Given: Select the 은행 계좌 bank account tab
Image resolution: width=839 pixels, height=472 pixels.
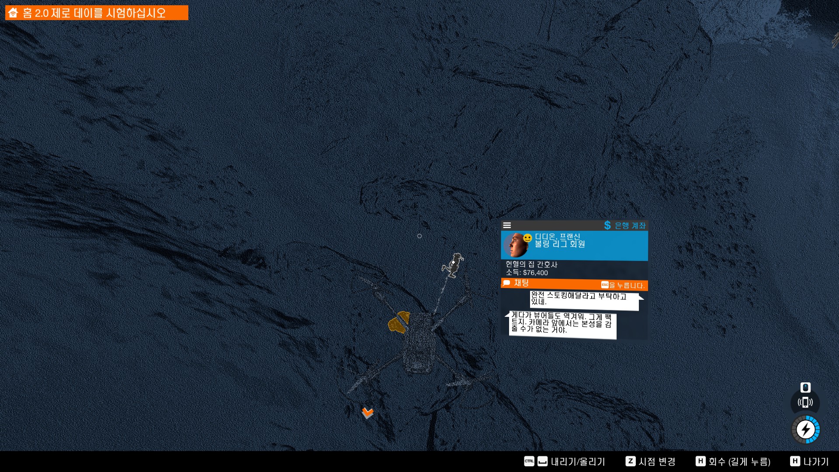Looking at the screenshot, I should (x=630, y=226).
